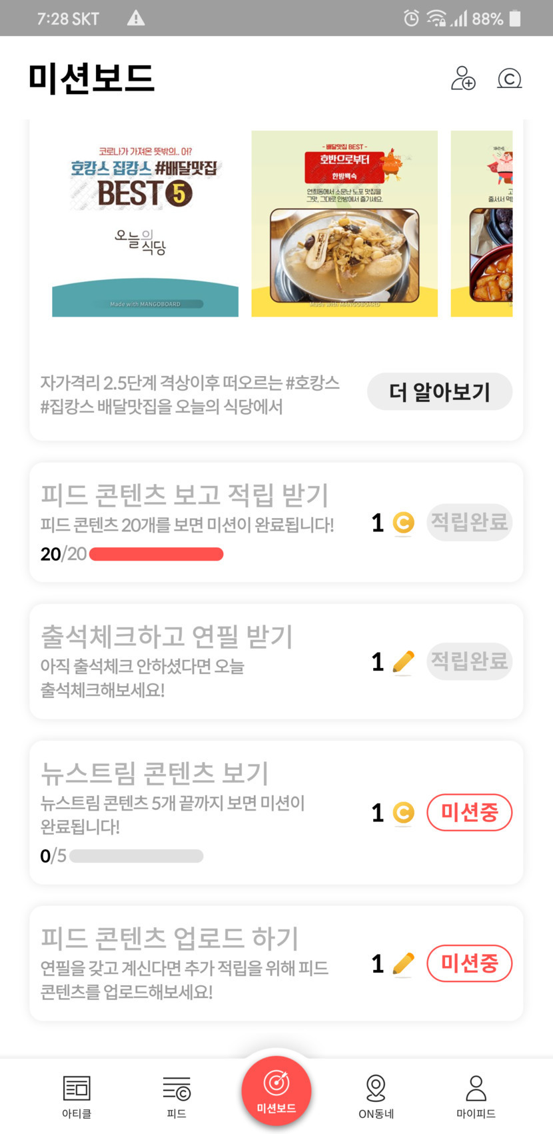This screenshot has width=553, height=1134.
Task: Open the 배달맛집 BEST 5 thumbnail
Action: coord(145,223)
